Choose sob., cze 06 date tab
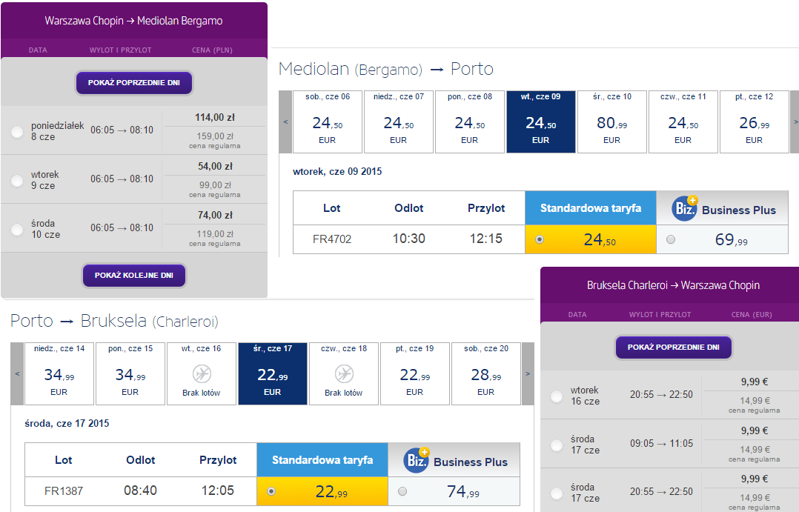The height and width of the screenshot is (512, 799). (x=328, y=122)
